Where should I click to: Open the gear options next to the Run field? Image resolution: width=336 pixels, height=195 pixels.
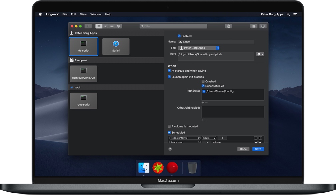(x=260, y=54)
